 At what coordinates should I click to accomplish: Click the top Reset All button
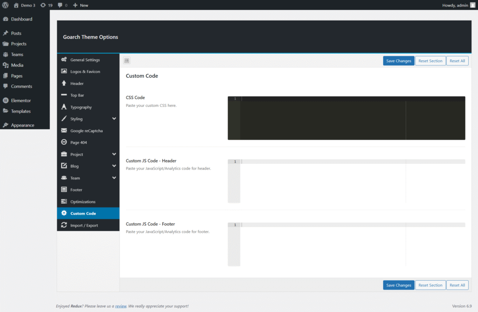pyautogui.click(x=457, y=61)
